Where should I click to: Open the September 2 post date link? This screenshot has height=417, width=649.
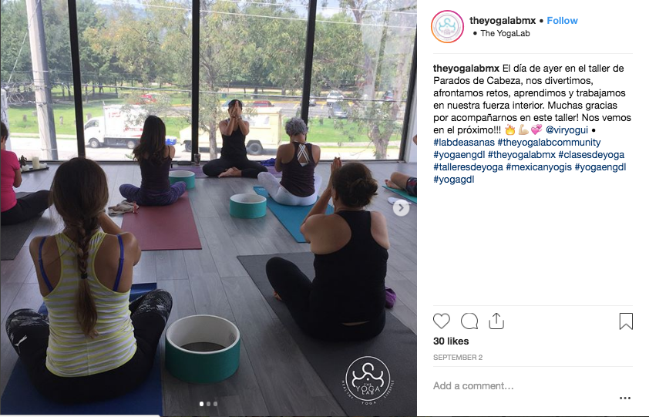[458, 358]
